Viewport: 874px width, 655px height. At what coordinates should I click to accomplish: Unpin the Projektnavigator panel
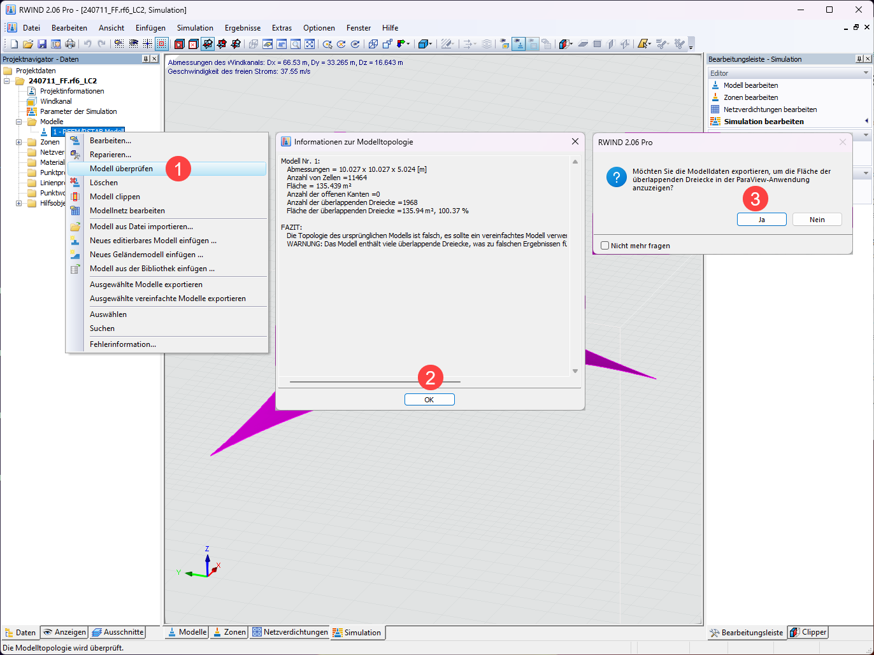tap(147, 59)
